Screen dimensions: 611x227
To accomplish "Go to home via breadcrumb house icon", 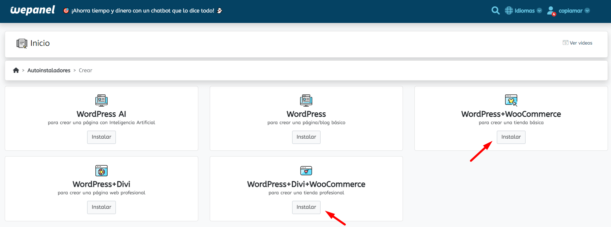I will tap(16, 70).
